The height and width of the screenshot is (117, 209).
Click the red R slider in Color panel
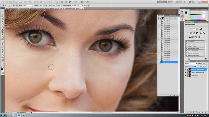click(196, 12)
